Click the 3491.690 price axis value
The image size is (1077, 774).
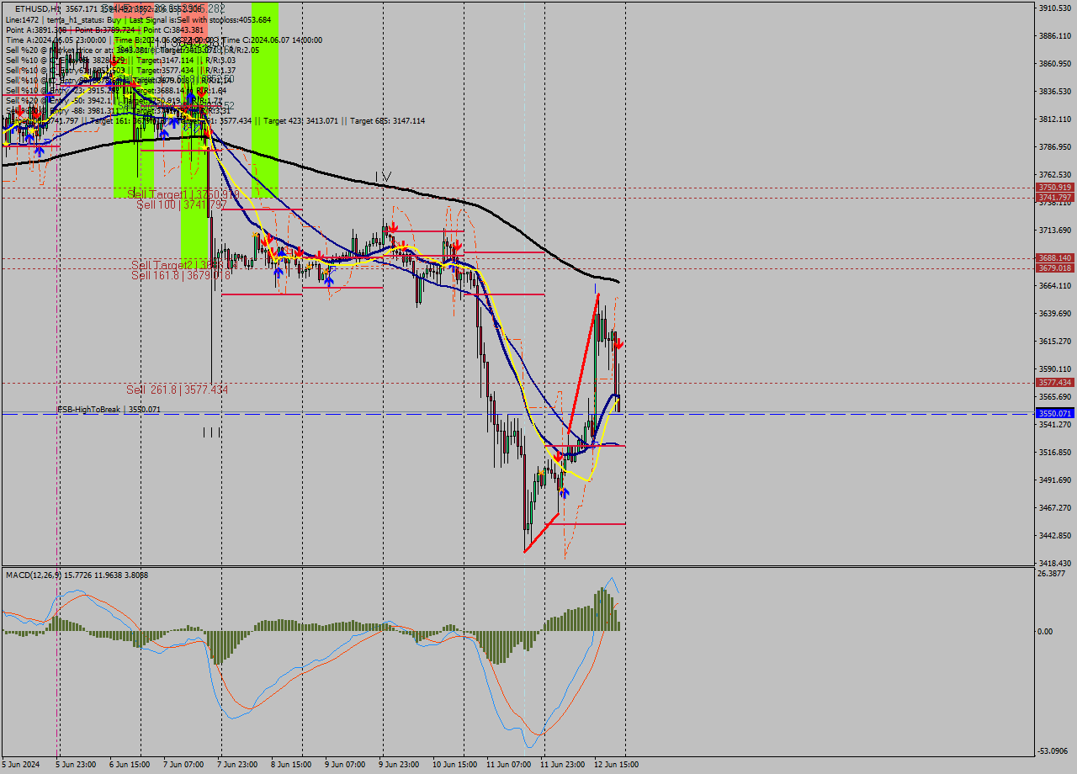(1055, 480)
